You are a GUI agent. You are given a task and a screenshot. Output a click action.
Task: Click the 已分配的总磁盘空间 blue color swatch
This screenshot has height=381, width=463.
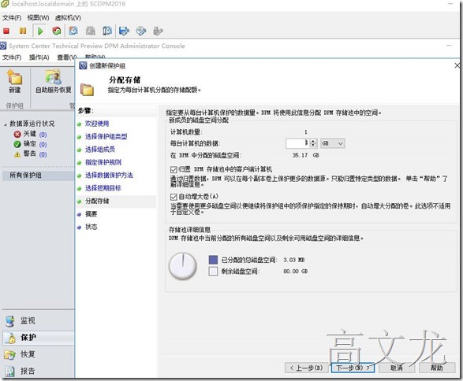point(213,260)
